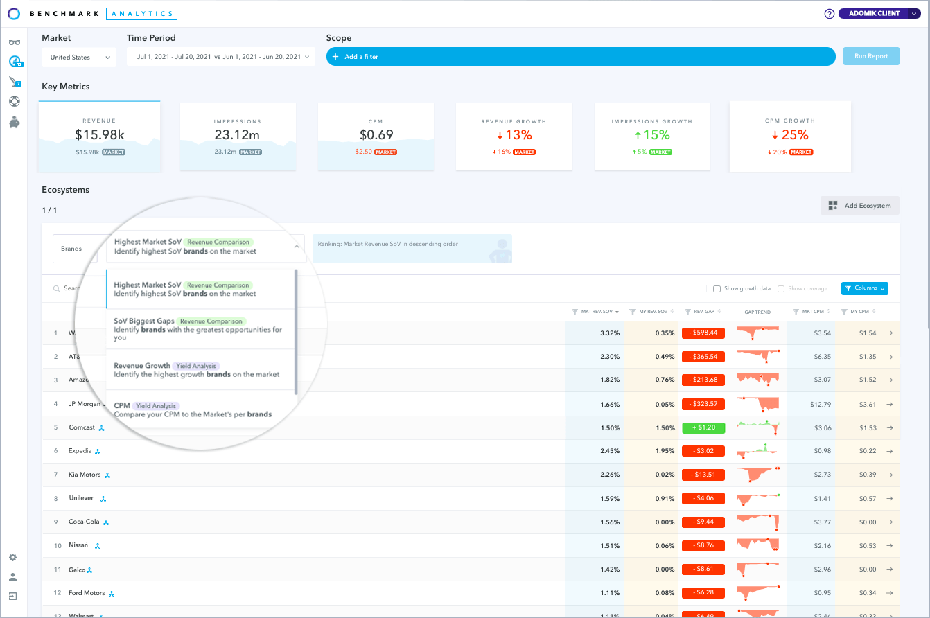
Task: Open the piggy bank icon in sidebar
Action: (x=15, y=122)
